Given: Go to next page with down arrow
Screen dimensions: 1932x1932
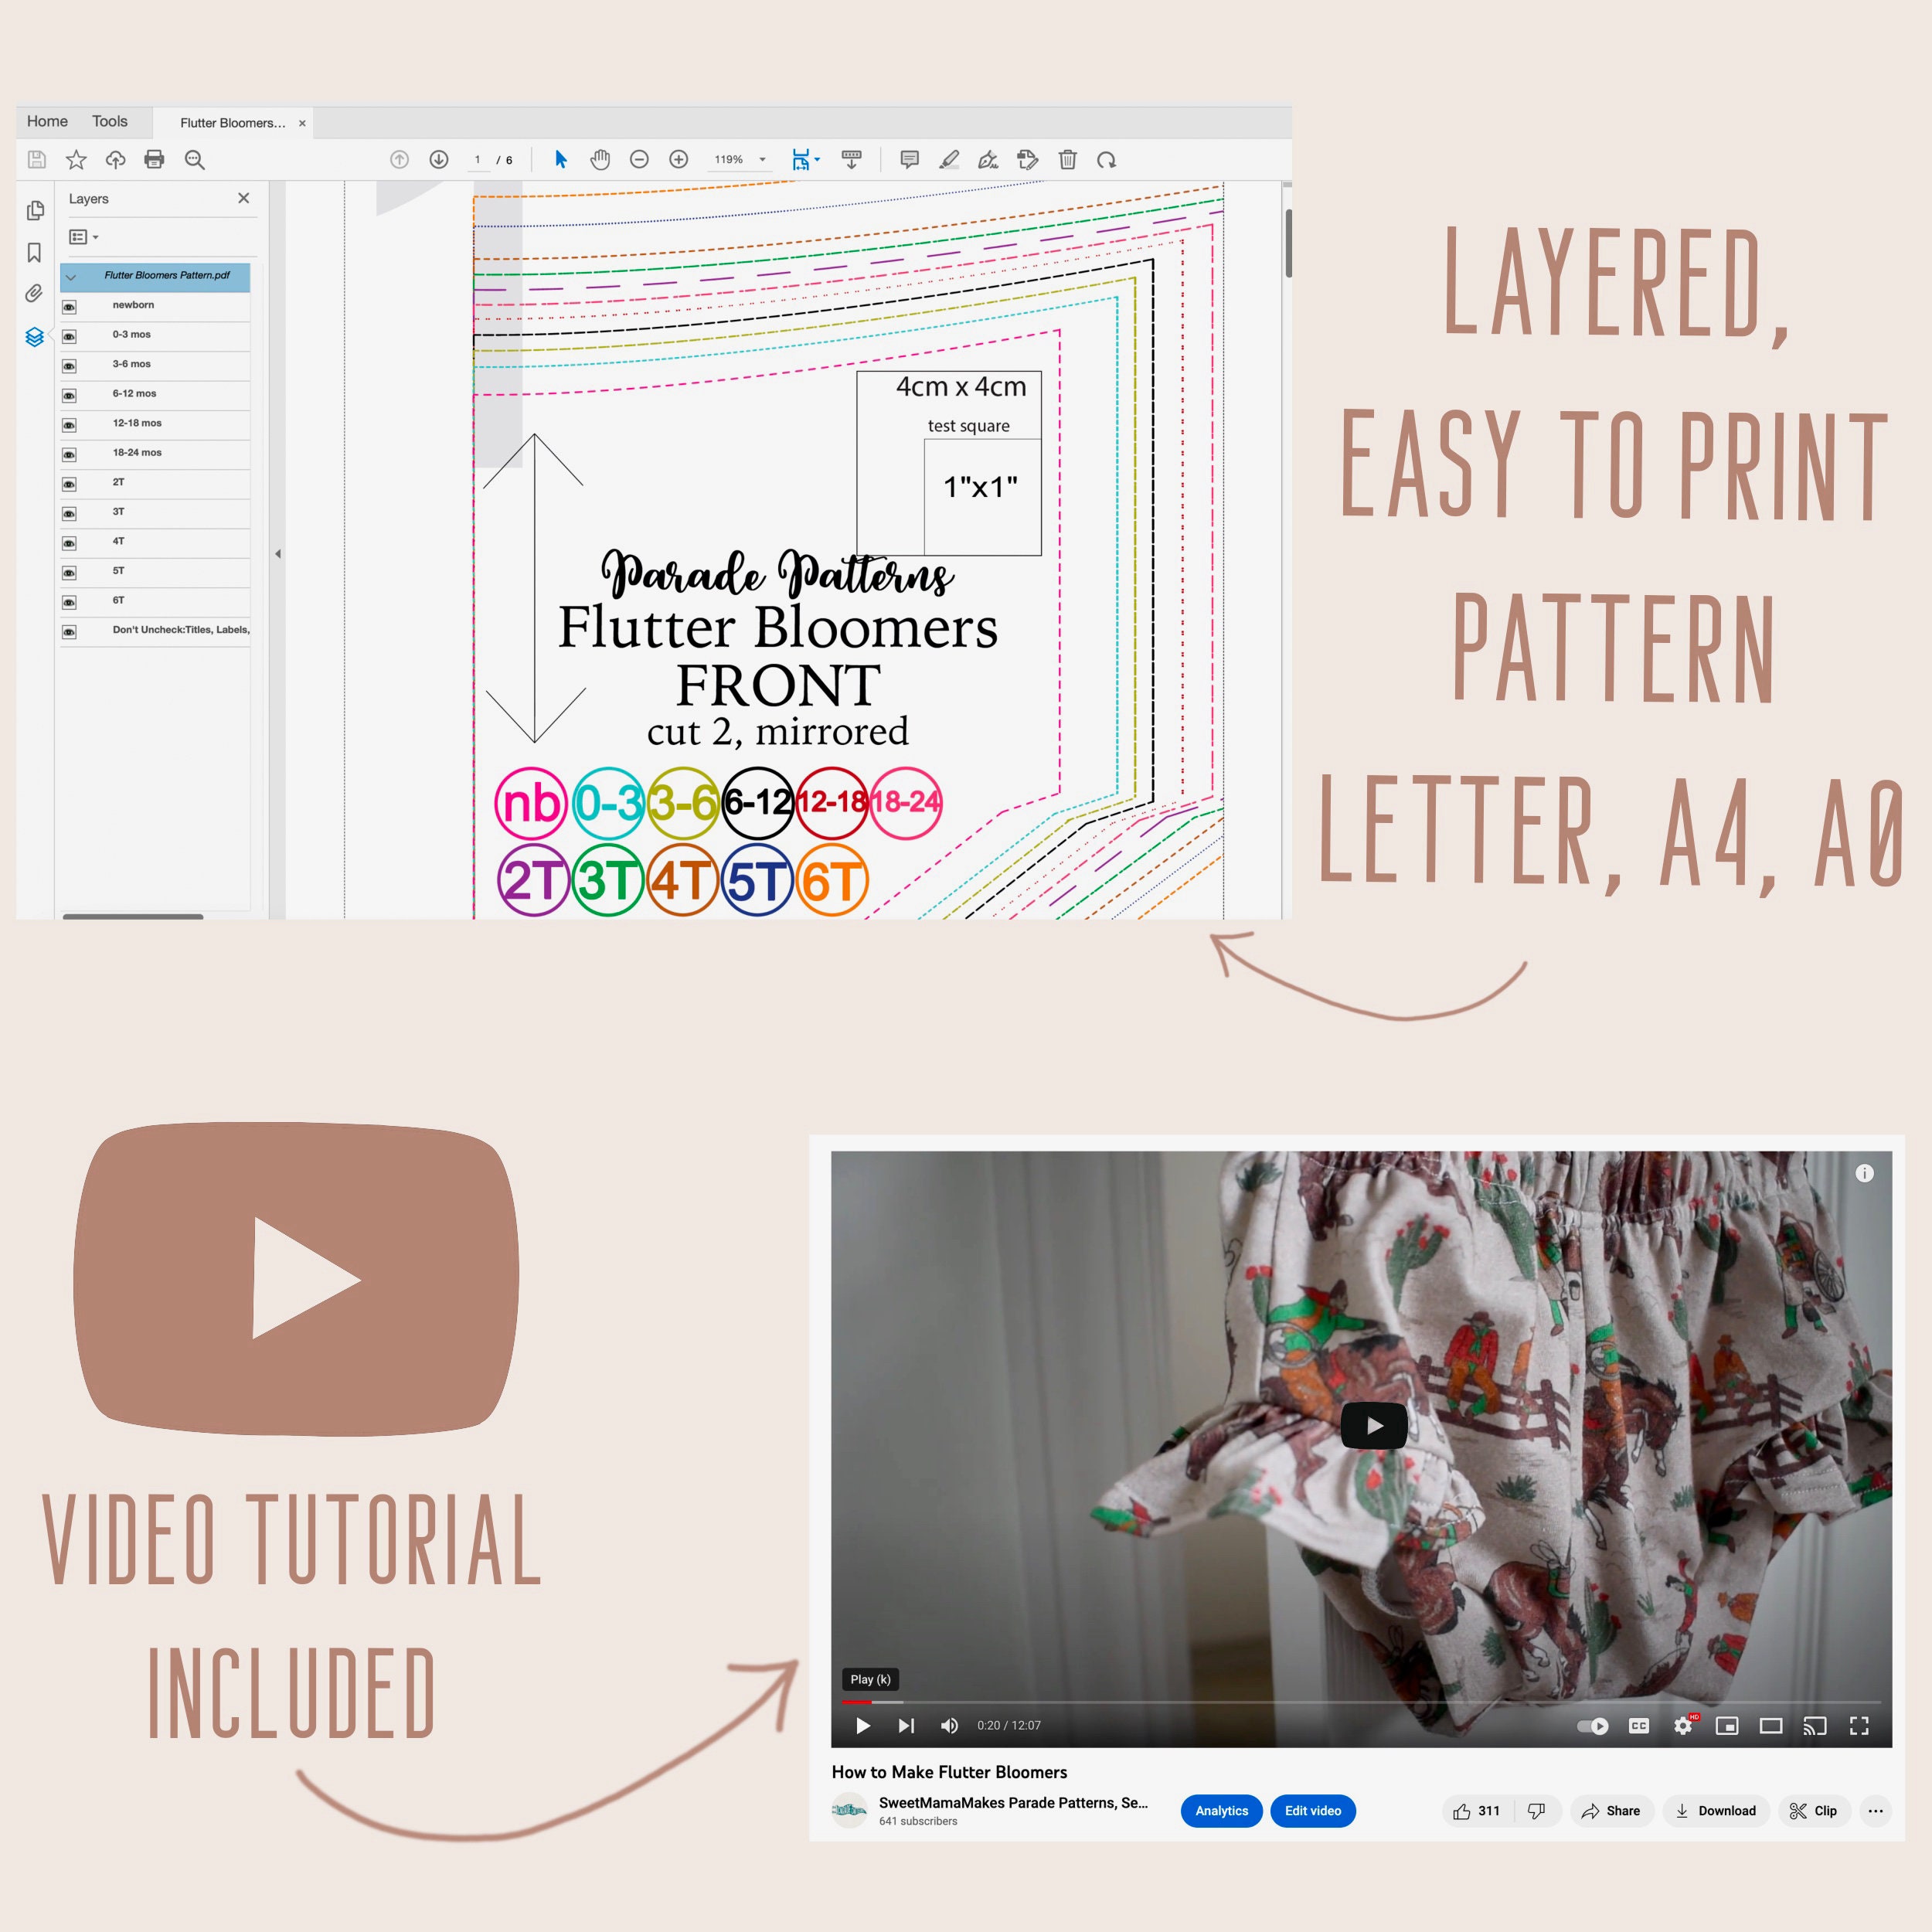Looking at the screenshot, I should click(x=438, y=159).
